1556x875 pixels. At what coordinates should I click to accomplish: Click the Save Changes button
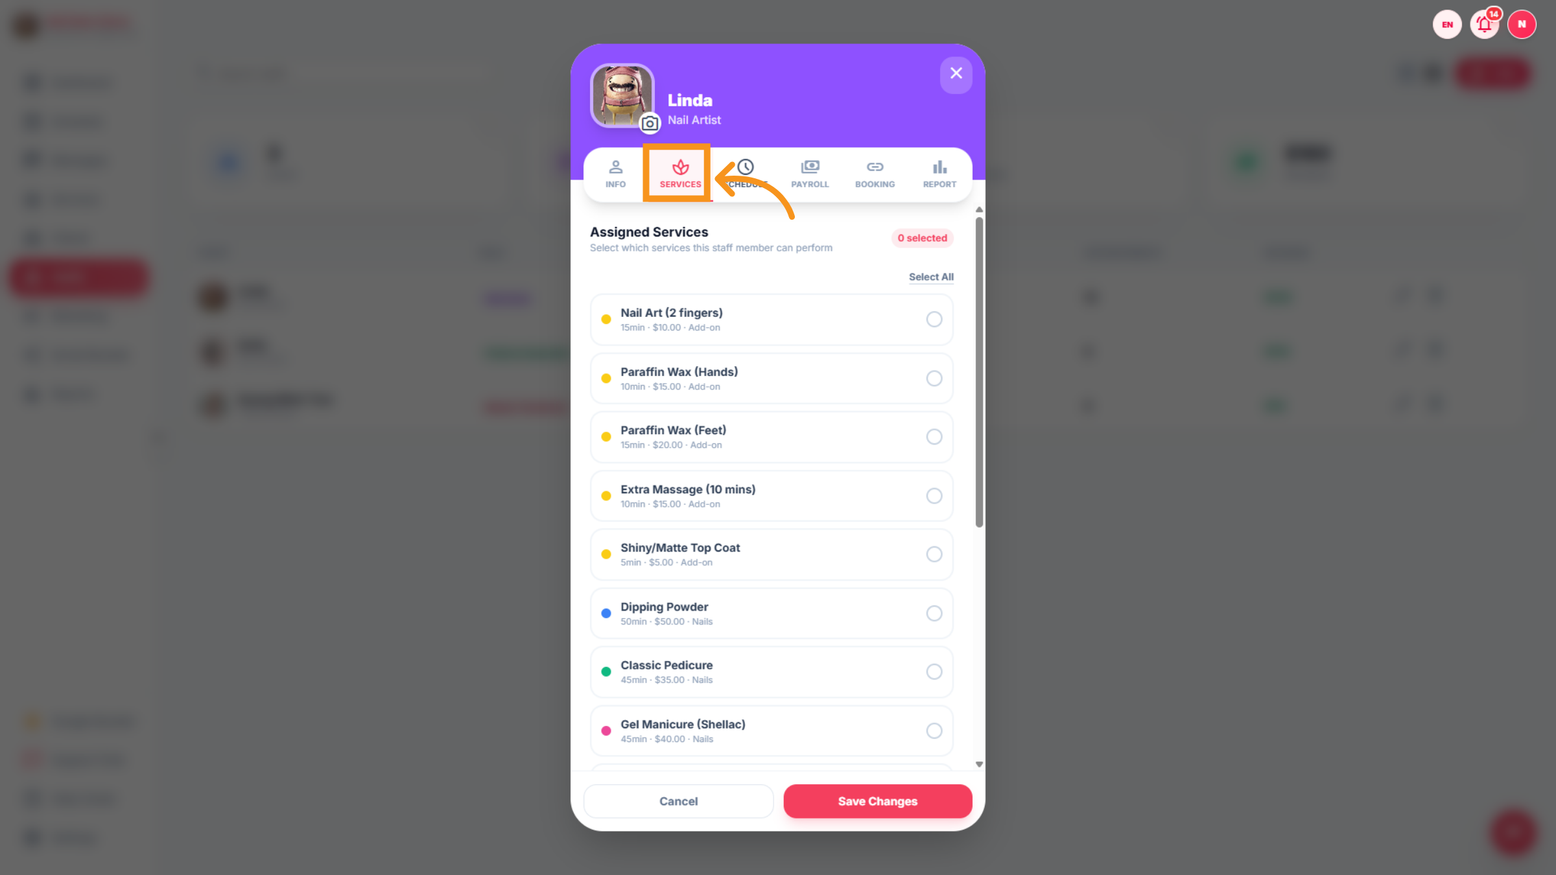click(x=877, y=801)
